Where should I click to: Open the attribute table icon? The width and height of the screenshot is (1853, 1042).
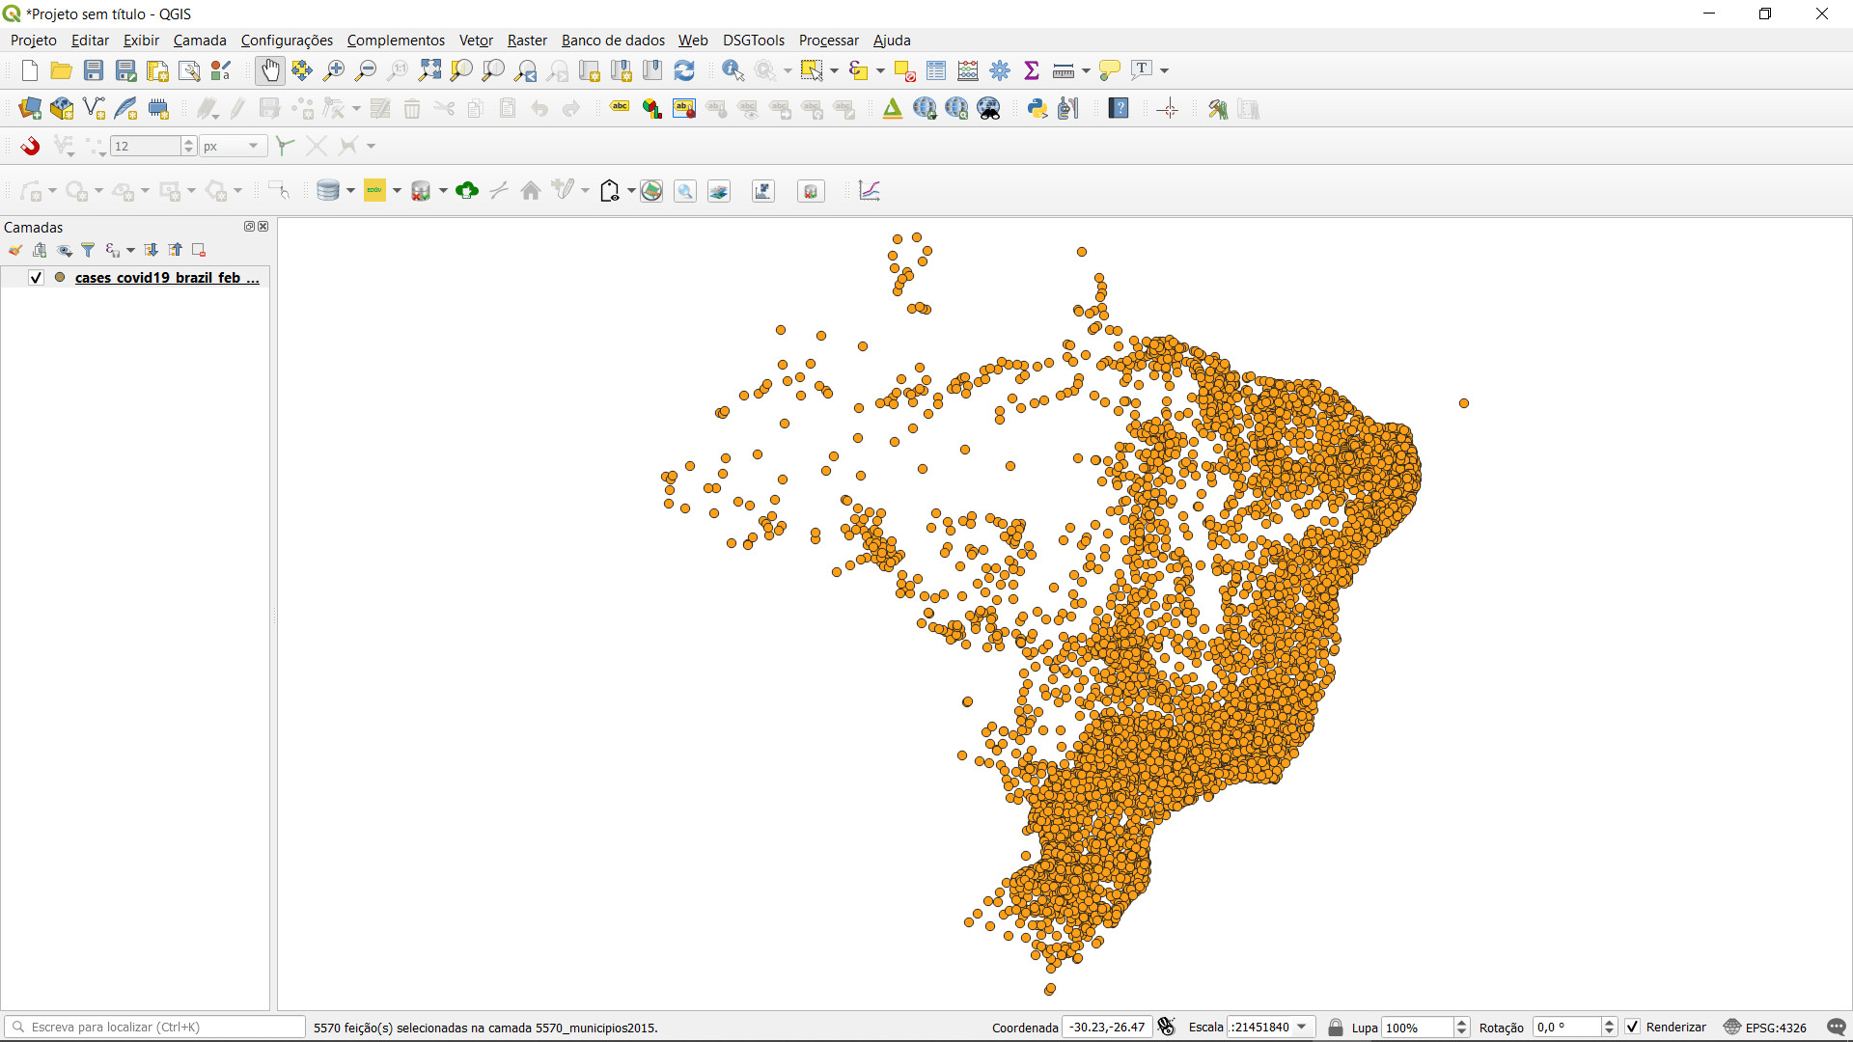tap(935, 70)
